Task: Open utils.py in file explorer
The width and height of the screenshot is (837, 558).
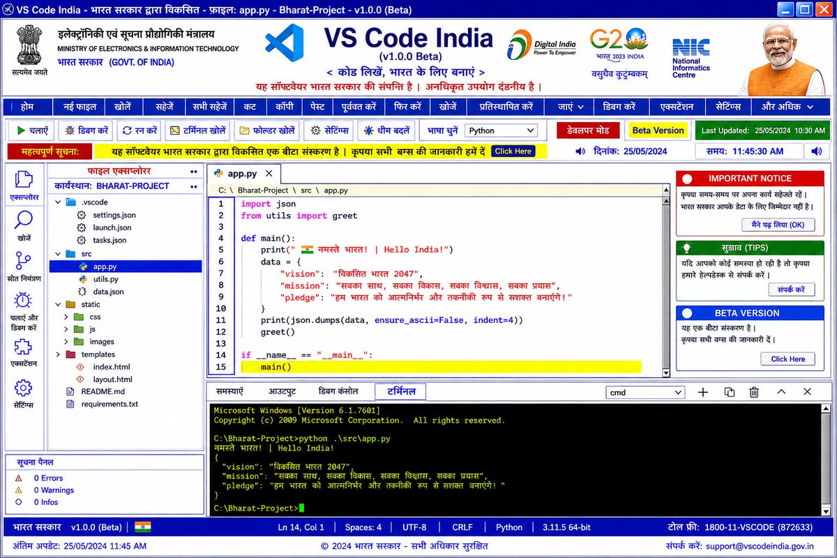Action: click(x=105, y=279)
